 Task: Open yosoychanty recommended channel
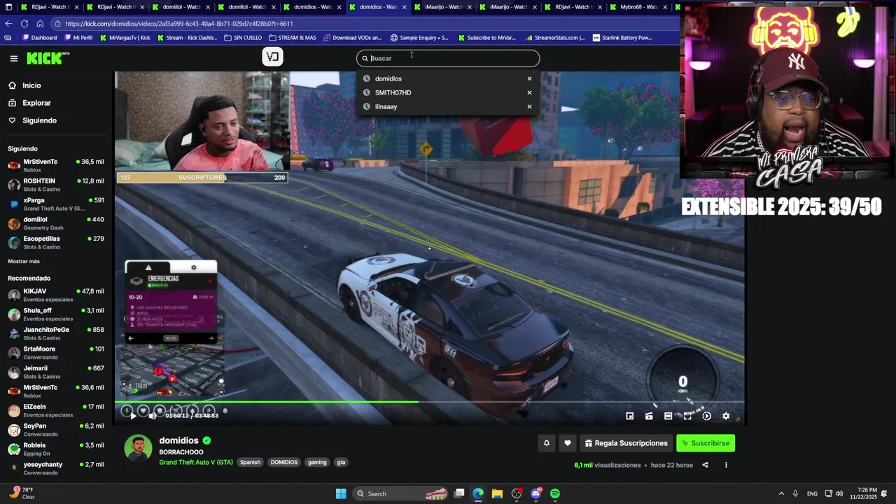pyautogui.click(x=56, y=468)
